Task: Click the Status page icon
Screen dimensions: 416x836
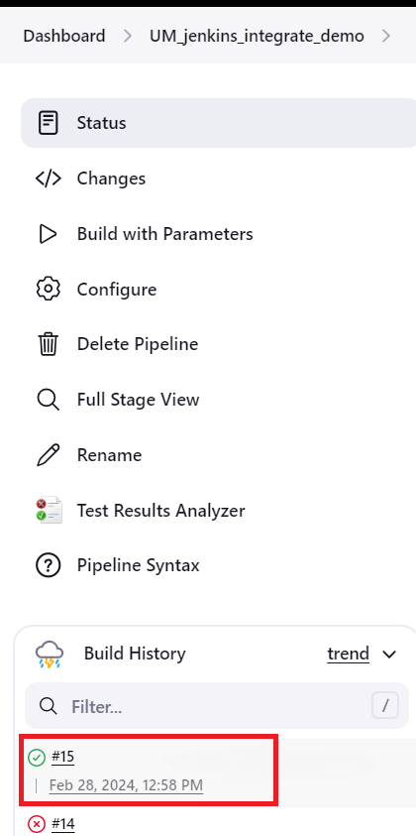Action: tap(49, 123)
